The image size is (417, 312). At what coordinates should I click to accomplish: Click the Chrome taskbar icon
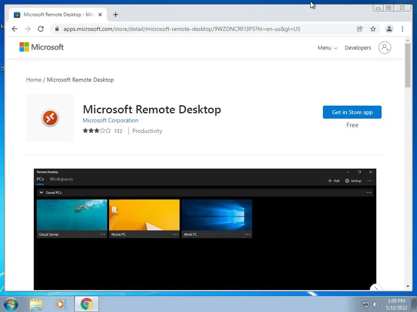(86, 304)
